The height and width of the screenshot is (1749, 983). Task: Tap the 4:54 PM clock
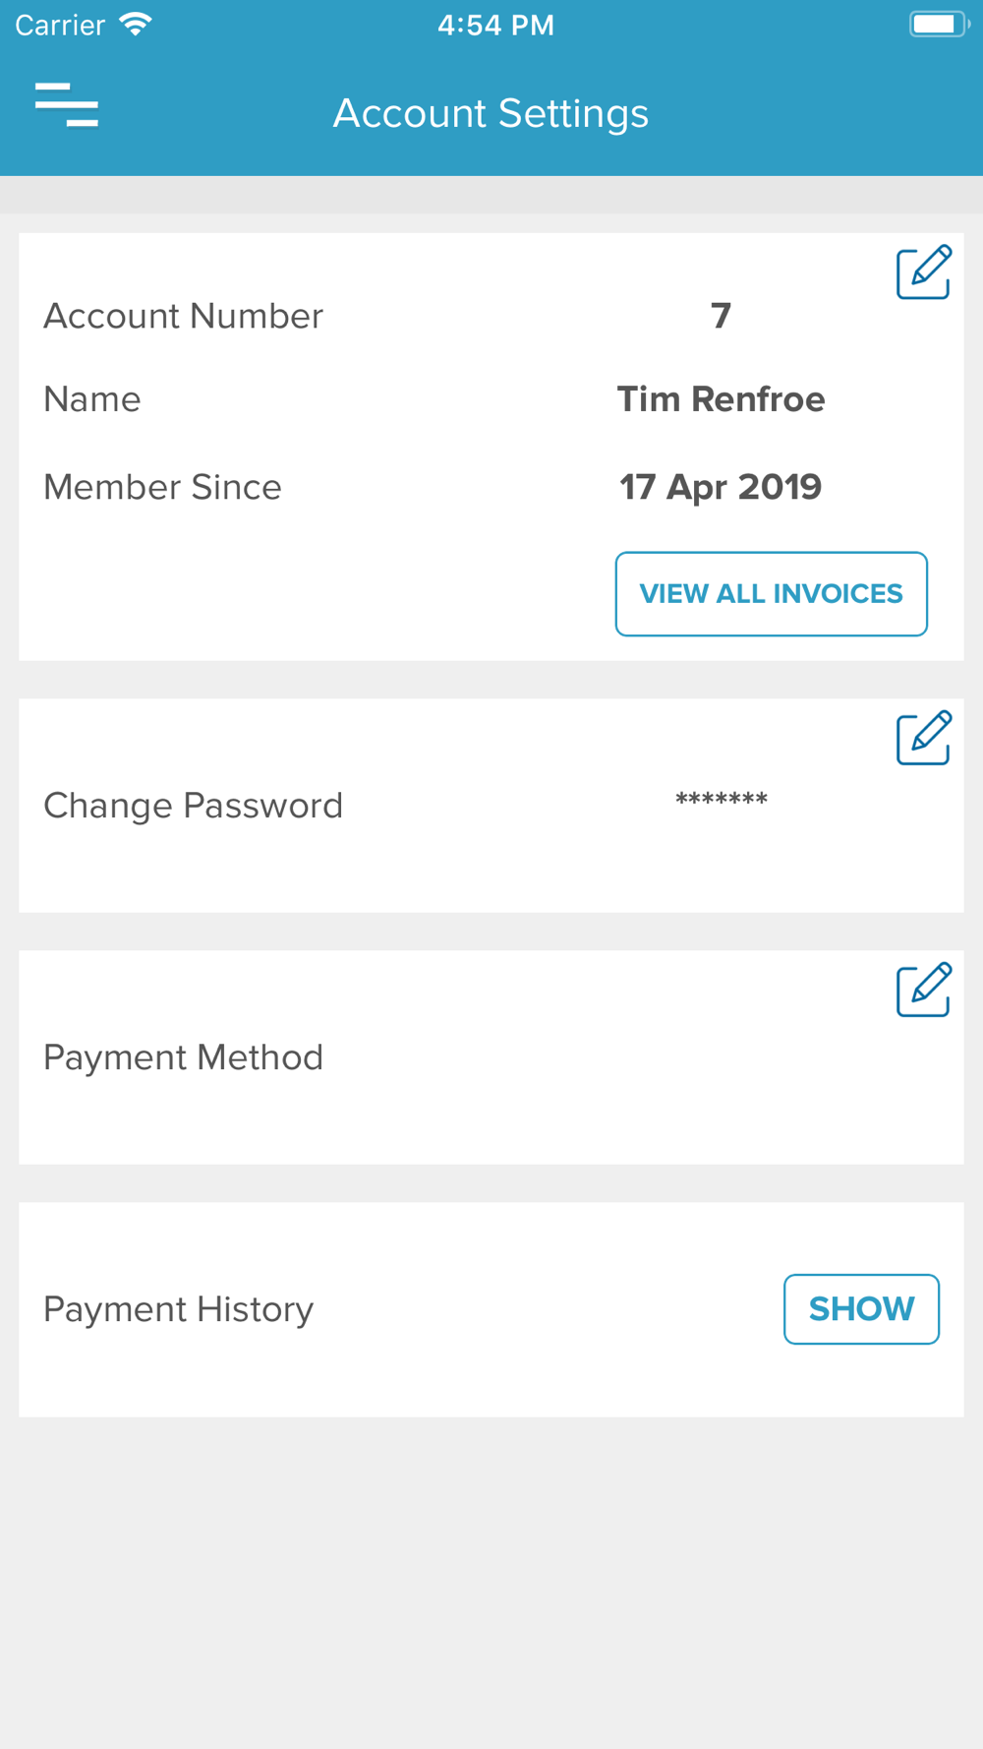click(x=495, y=25)
